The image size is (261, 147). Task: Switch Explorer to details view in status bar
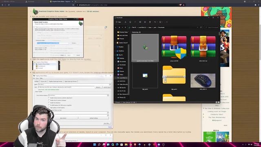(x=217, y=102)
